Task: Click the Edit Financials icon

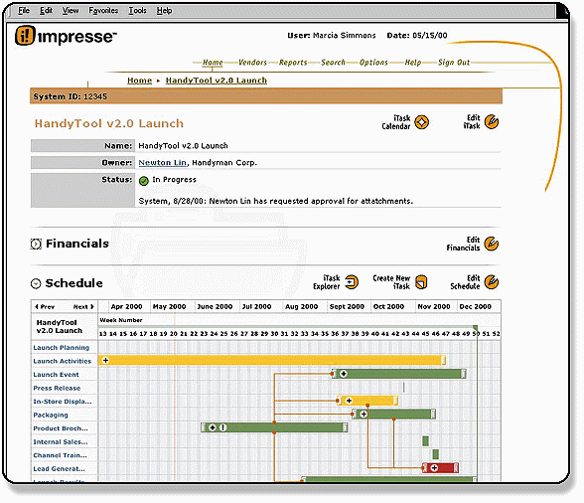Action: click(x=492, y=244)
